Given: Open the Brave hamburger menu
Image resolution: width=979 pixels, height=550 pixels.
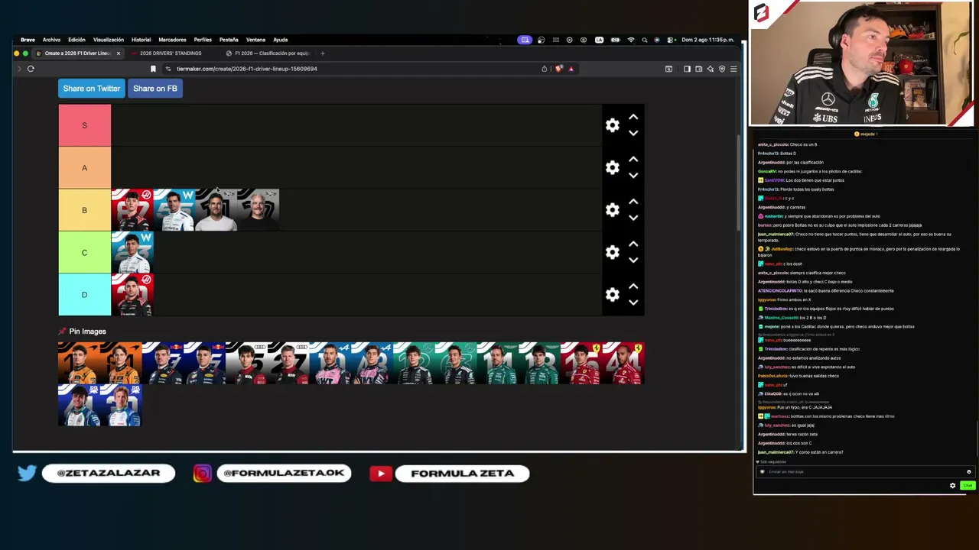Looking at the screenshot, I should [733, 69].
